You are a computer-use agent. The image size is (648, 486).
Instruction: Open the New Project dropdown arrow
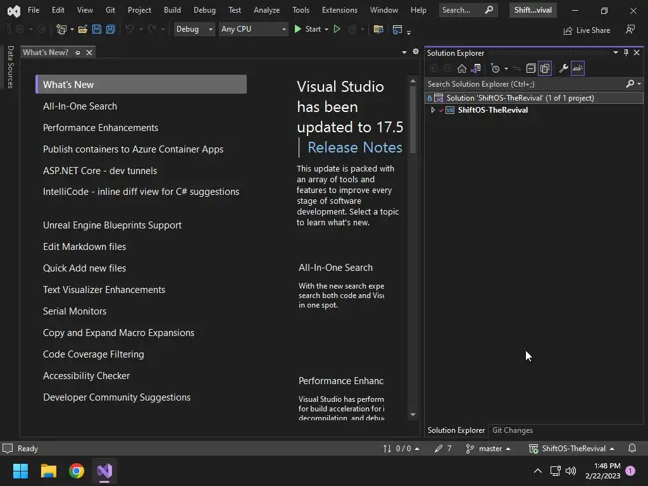[72, 29]
